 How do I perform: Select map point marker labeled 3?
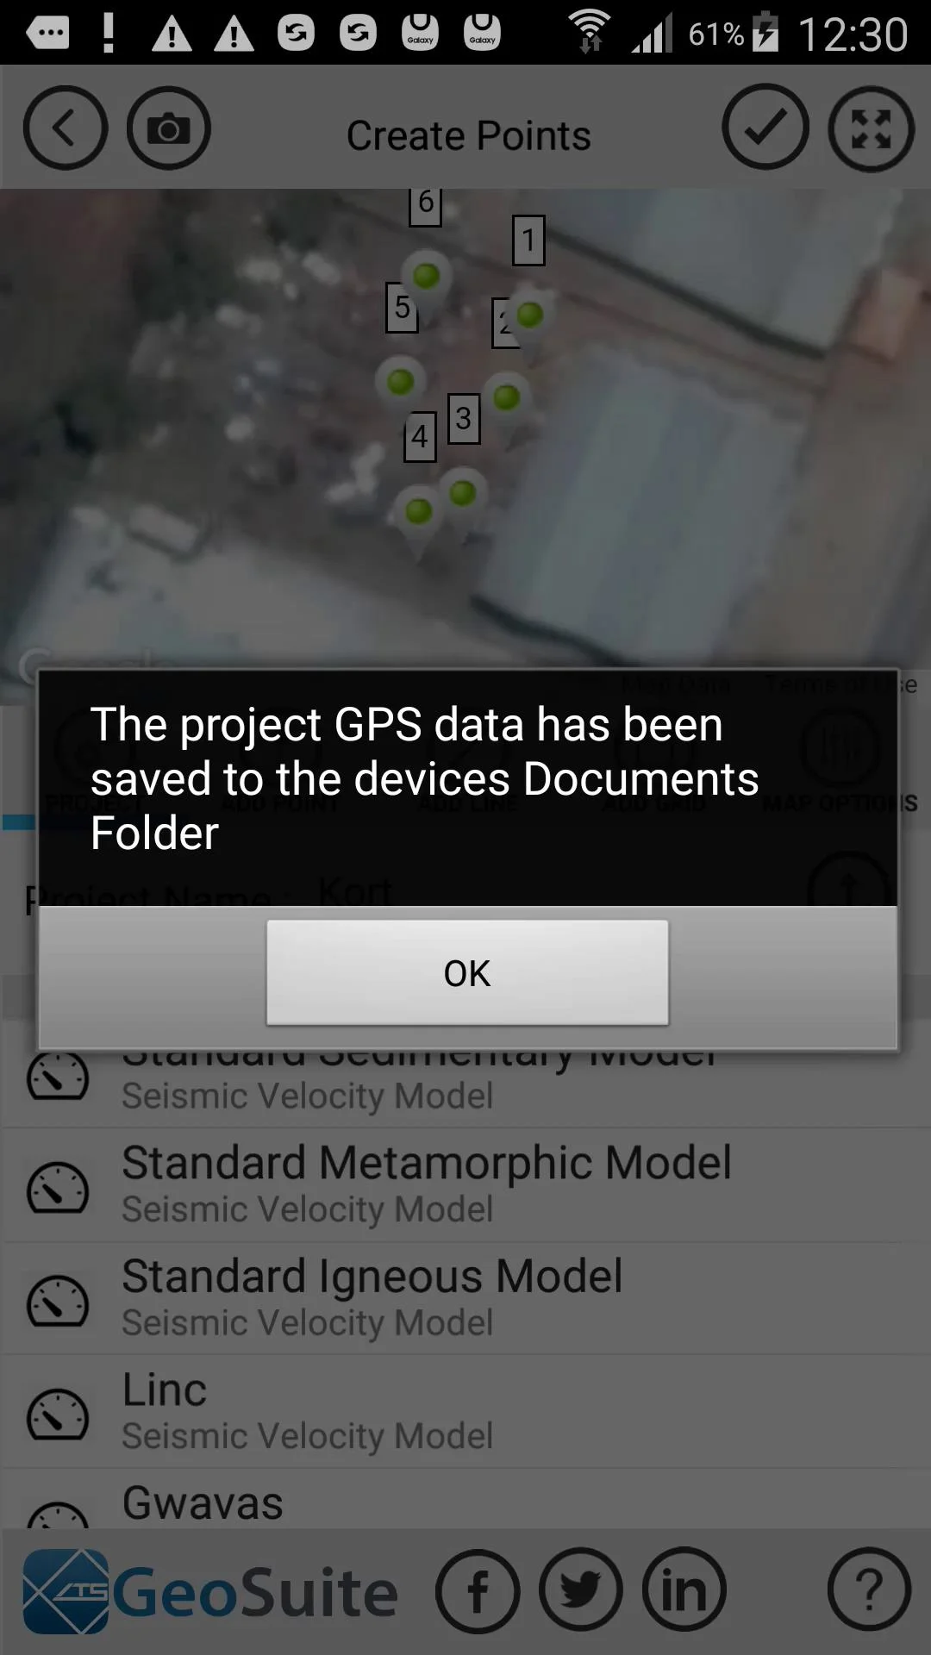click(x=464, y=418)
